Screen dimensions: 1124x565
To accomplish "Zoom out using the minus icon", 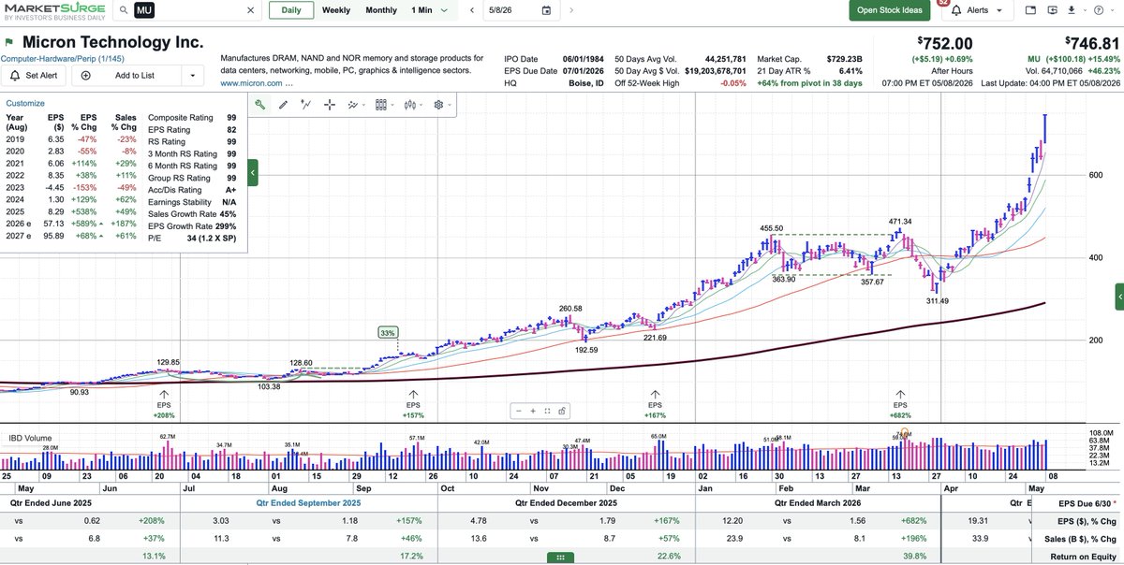I will click(x=520, y=410).
